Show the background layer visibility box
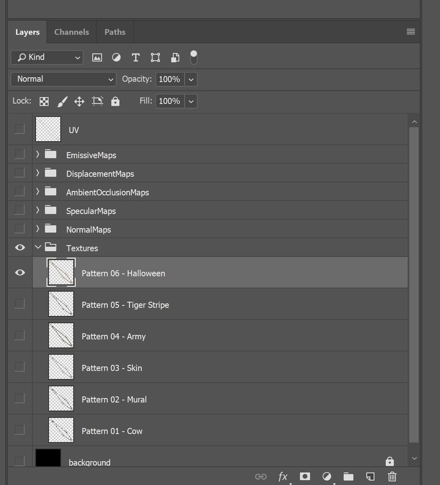 19,461
